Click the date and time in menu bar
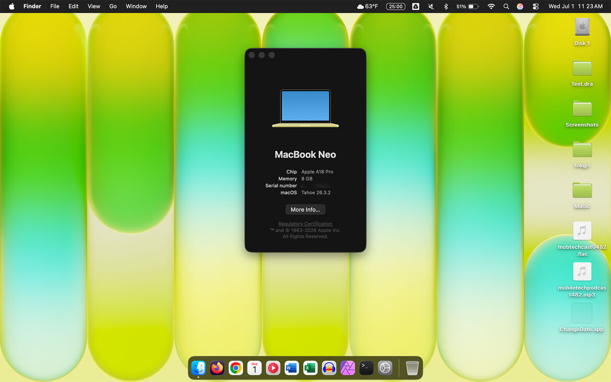Screen dimensions: 611x382 coord(575,6)
